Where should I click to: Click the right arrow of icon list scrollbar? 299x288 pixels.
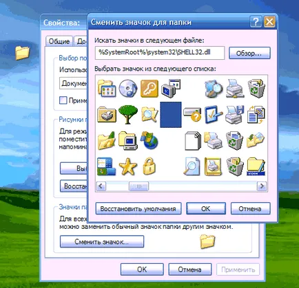tap(262, 186)
